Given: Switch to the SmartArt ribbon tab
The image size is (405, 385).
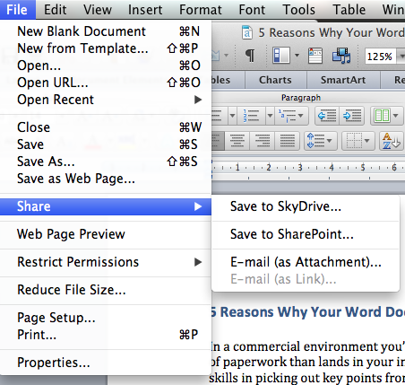Looking at the screenshot, I should click(343, 80).
